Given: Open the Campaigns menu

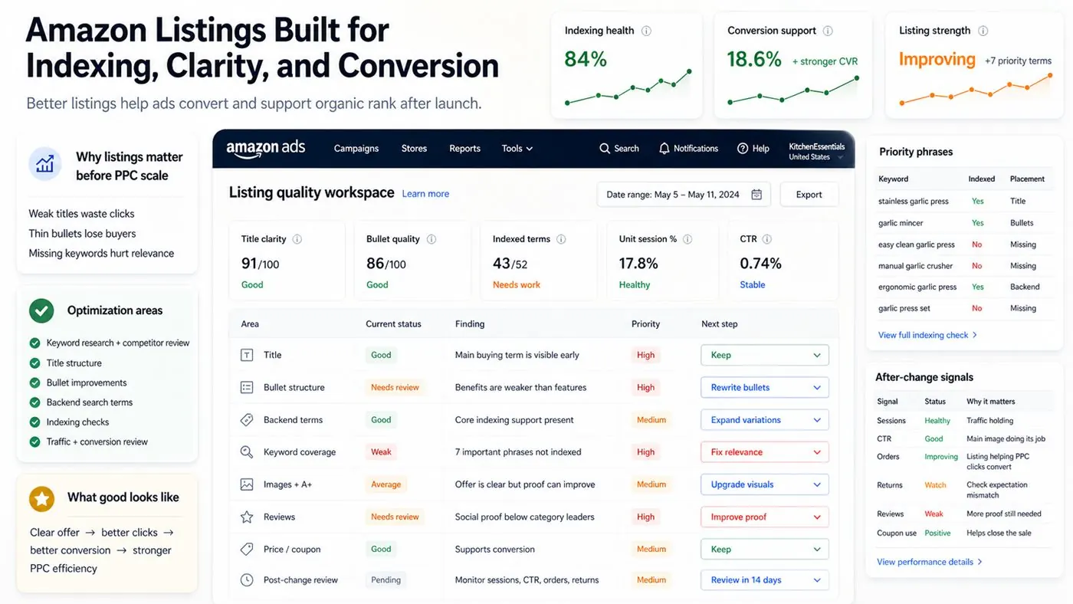Looking at the screenshot, I should pyautogui.click(x=356, y=149).
